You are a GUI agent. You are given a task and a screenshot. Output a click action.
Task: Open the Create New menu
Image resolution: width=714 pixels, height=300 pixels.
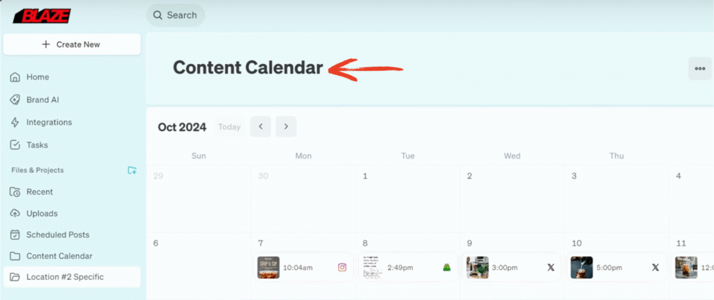[72, 45]
